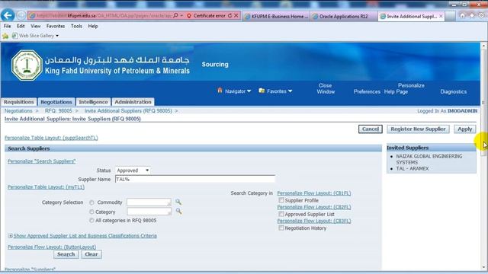Screen dimensions: 488x274
Task: Open the Help link in header
Action: (389, 91)
